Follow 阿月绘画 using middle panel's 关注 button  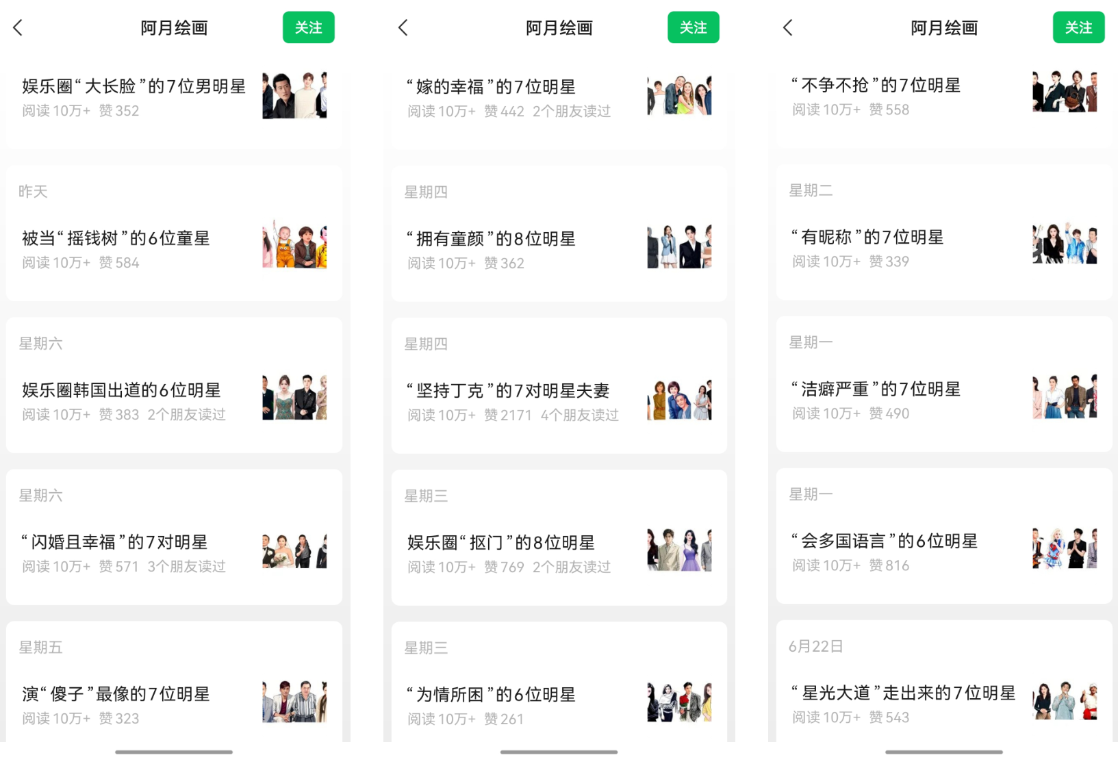(x=693, y=27)
